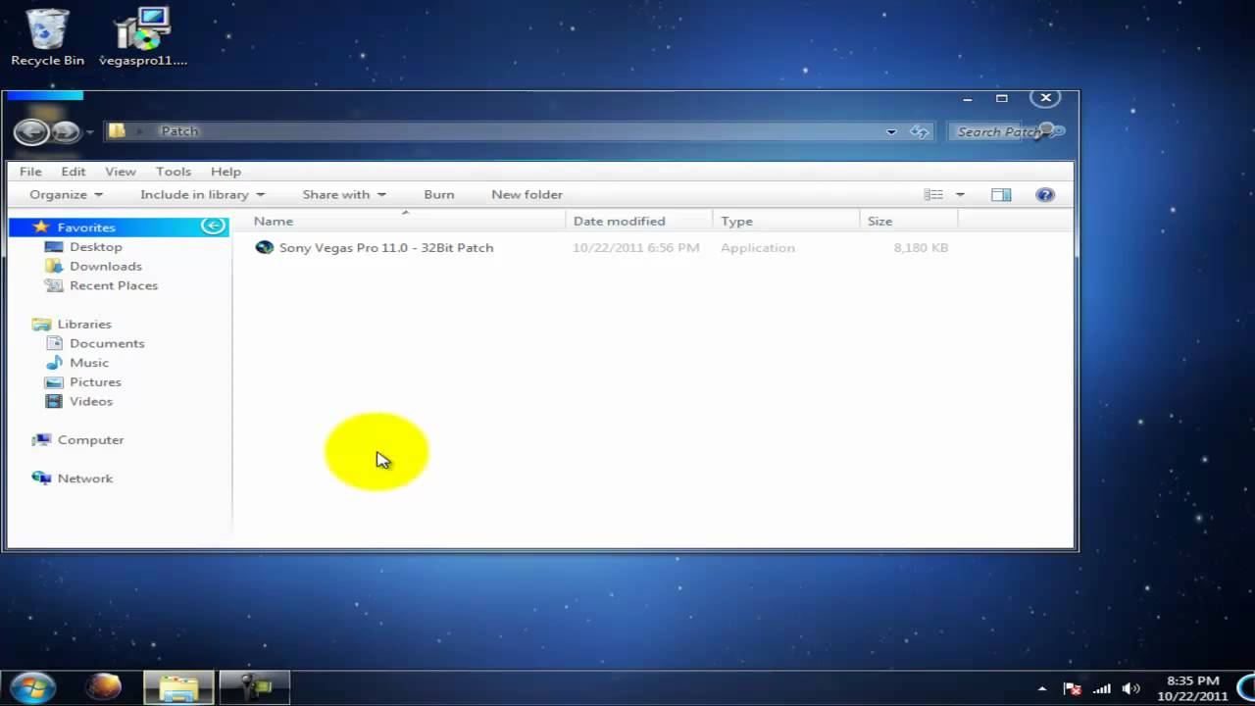Toggle the preview pane
This screenshot has width=1255, height=706.
tap(1001, 194)
